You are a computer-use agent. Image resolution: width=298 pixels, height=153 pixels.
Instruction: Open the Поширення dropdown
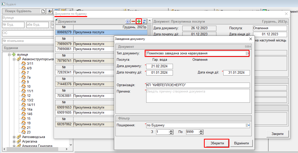point(247,125)
